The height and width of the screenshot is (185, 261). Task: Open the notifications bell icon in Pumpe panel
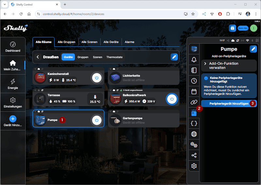click(194, 59)
